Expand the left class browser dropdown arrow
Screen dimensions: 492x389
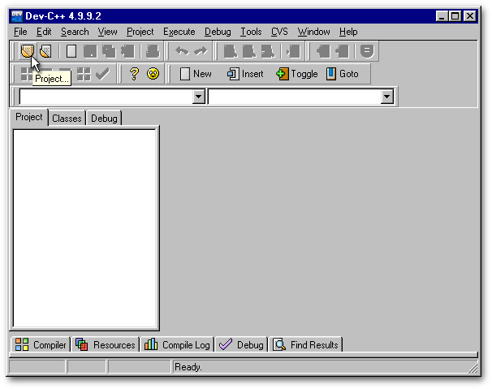pos(199,97)
